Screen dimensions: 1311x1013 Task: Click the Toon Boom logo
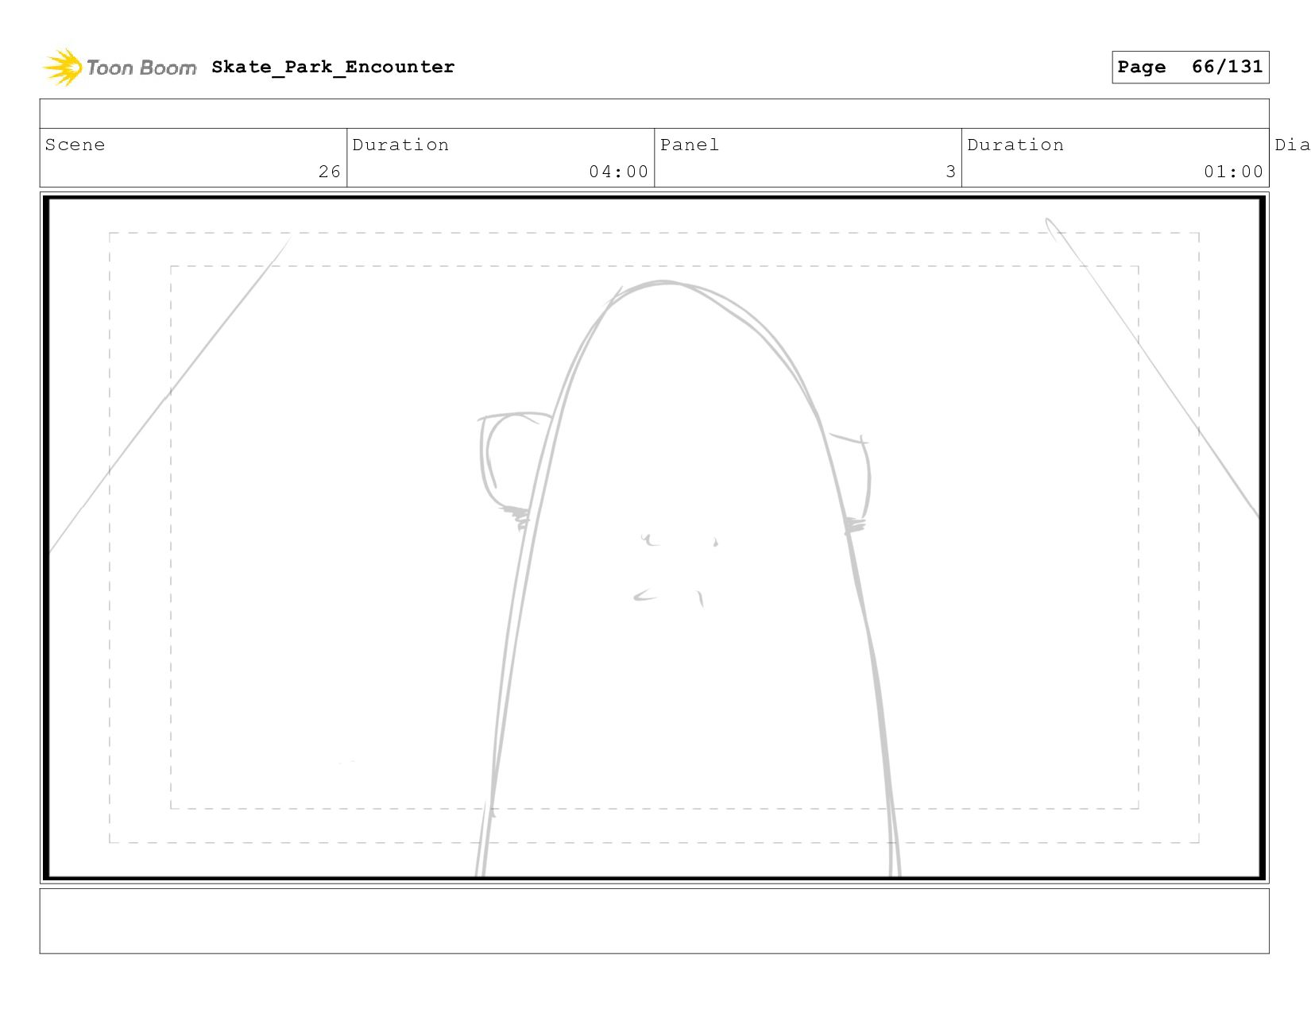(x=119, y=68)
